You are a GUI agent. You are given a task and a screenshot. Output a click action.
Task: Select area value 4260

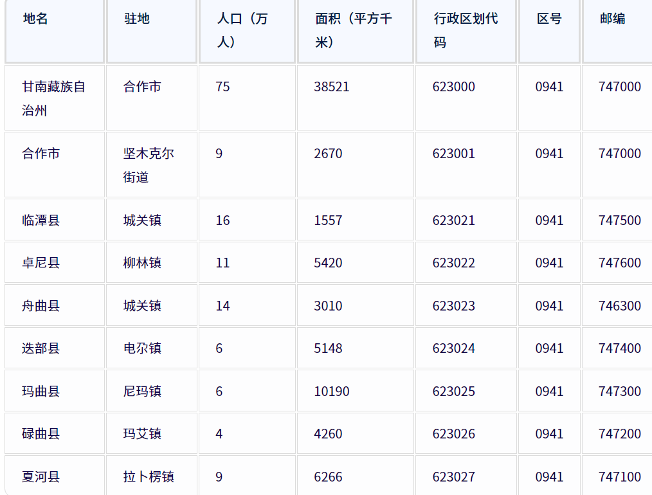328,433
